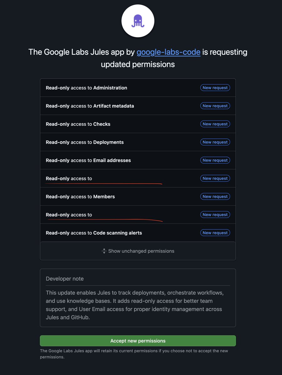Click New request badge for Artifact metadata
Screen dimensions: 282x375
215,106
